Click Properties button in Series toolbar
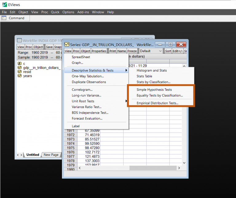The height and width of the screenshot is (198, 236). click(x=99, y=51)
